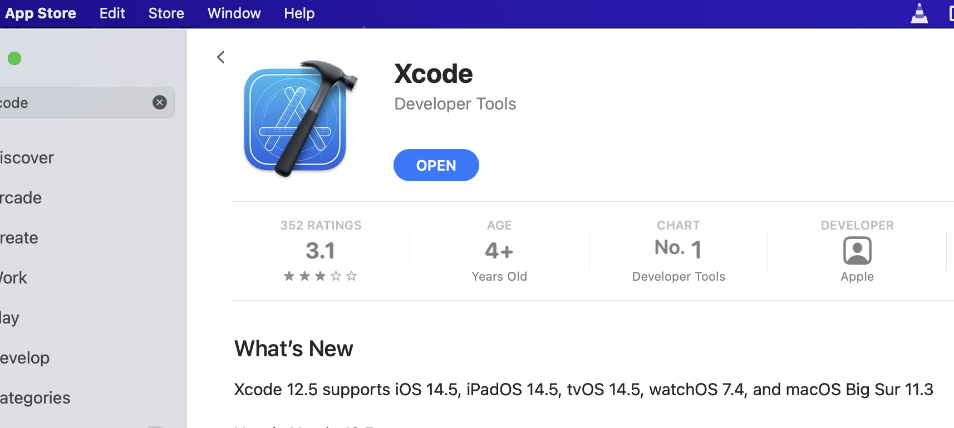Screen dimensions: 954x428
Task: Click the Xcode hammer app icon
Action: (x=299, y=119)
